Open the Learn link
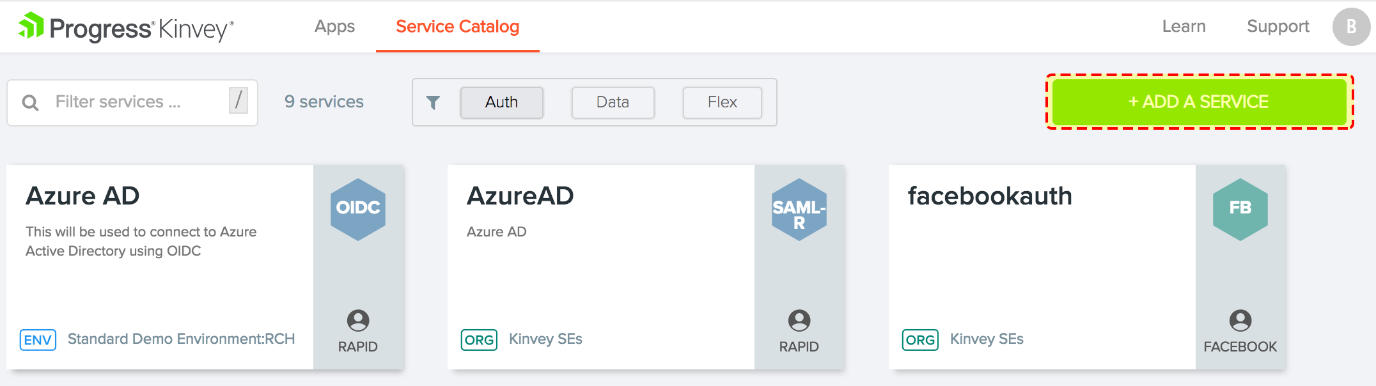 pos(1184,27)
